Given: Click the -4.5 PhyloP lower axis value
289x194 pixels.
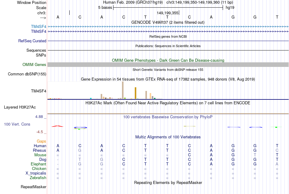Looking at the screenshot, I should point(40,132).
